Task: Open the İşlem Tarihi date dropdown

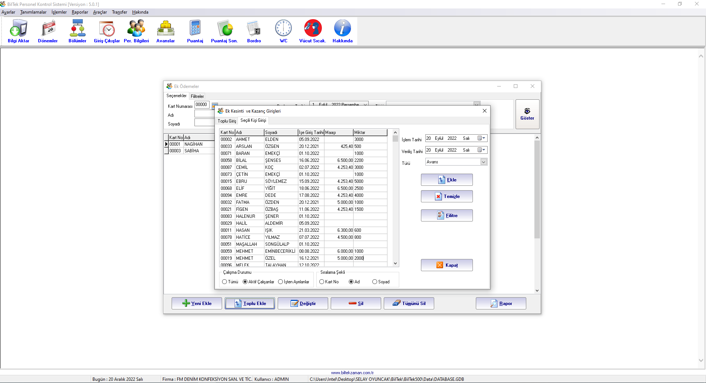Action: click(x=482, y=138)
